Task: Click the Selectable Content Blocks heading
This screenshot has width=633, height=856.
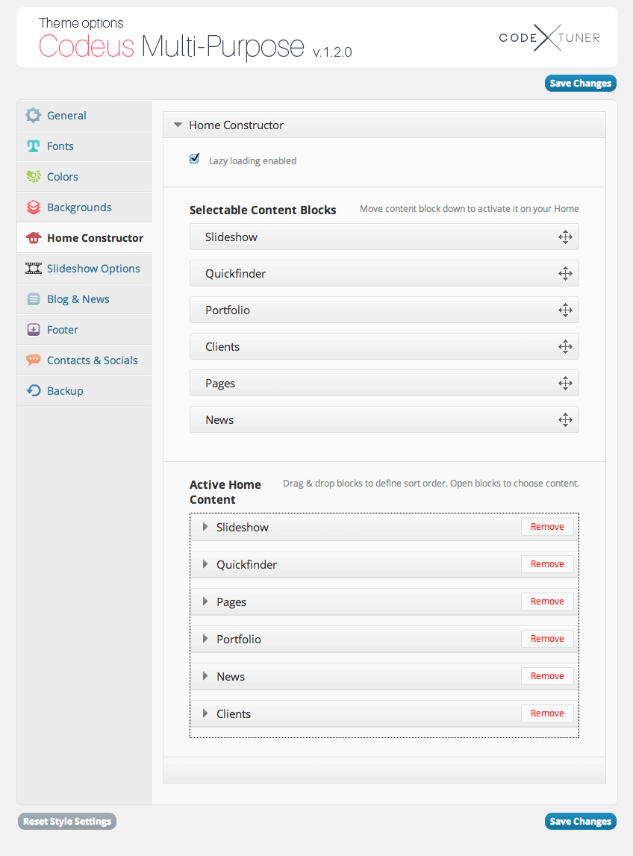Action: (263, 210)
